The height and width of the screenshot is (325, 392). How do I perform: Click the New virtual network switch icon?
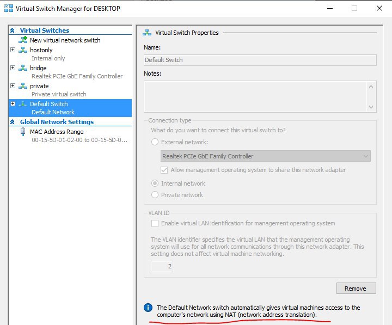[x=23, y=40]
